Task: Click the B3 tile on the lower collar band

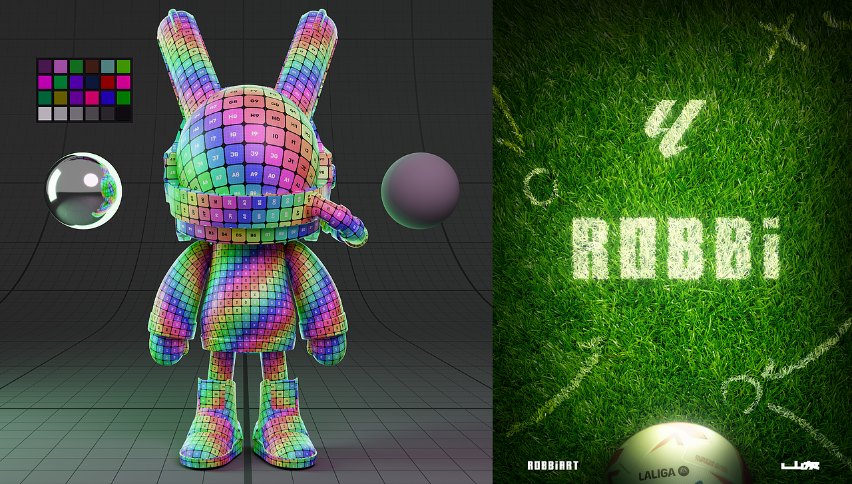Action: point(211,233)
